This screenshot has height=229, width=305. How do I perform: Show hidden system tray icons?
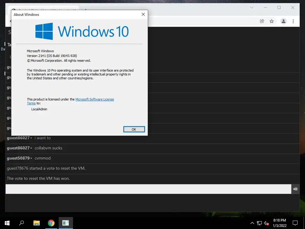click(x=252, y=223)
